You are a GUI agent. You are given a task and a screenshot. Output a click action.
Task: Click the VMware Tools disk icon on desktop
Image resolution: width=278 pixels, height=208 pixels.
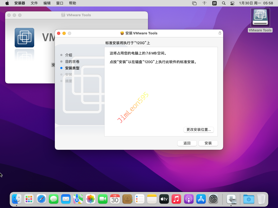coord(260,18)
